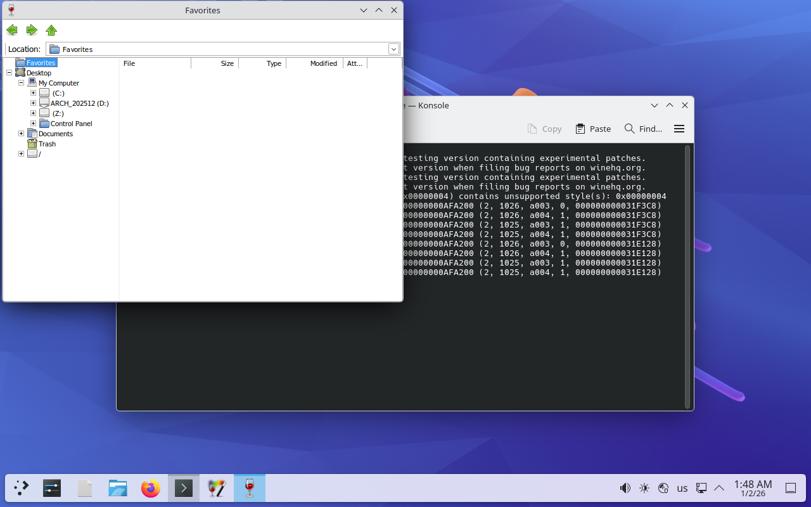This screenshot has height=507, width=811.
Task: Open the KDE application launcher
Action: tap(22, 488)
